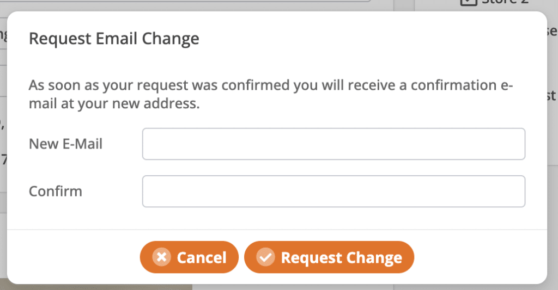Click the divider line above the buttons
The image size is (558, 290).
coord(277,229)
